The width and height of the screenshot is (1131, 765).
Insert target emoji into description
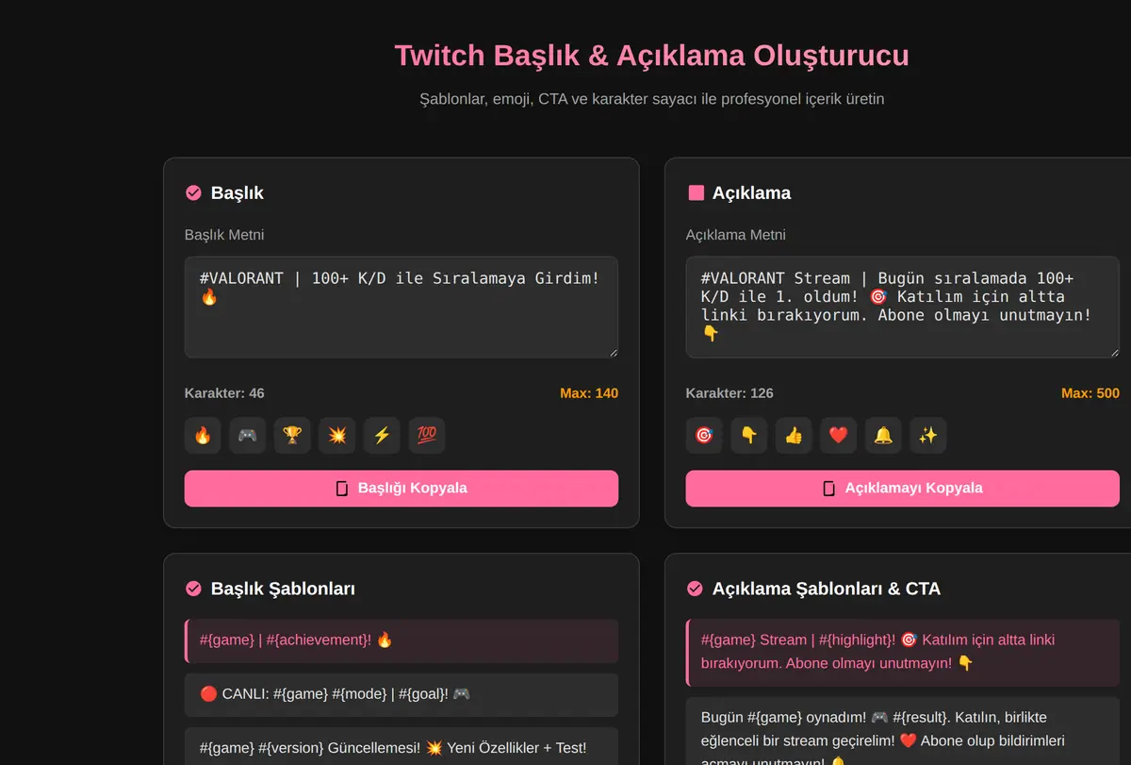[704, 436]
